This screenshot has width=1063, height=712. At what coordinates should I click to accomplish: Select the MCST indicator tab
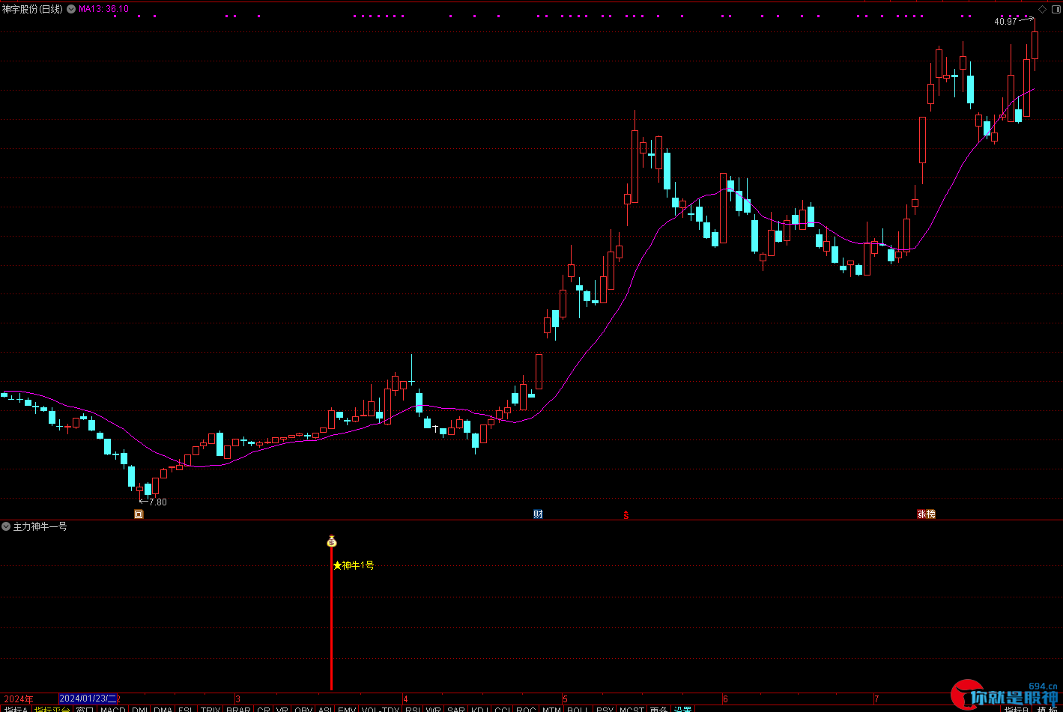pos(632,708)
